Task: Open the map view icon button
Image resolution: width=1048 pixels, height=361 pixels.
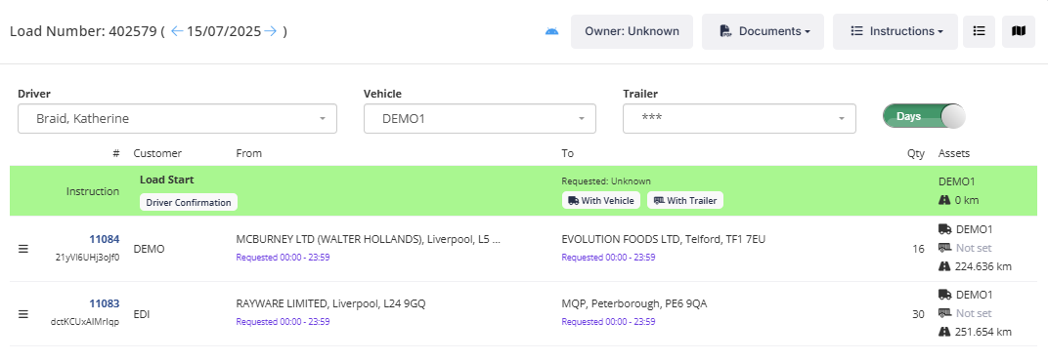Action: click(x=1019, y=31)
